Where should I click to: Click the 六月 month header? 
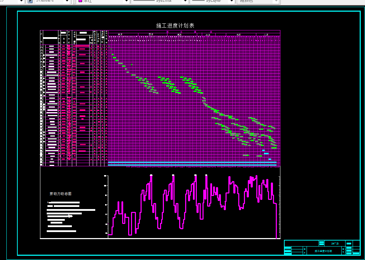(208, 35)
